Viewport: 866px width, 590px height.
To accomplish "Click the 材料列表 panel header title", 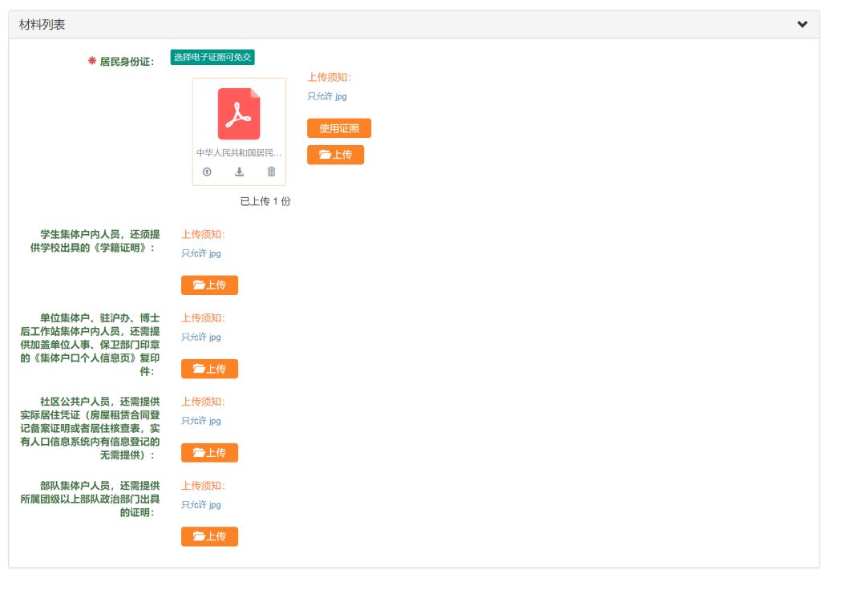I will pyautogui.click(x=42, y=25).
